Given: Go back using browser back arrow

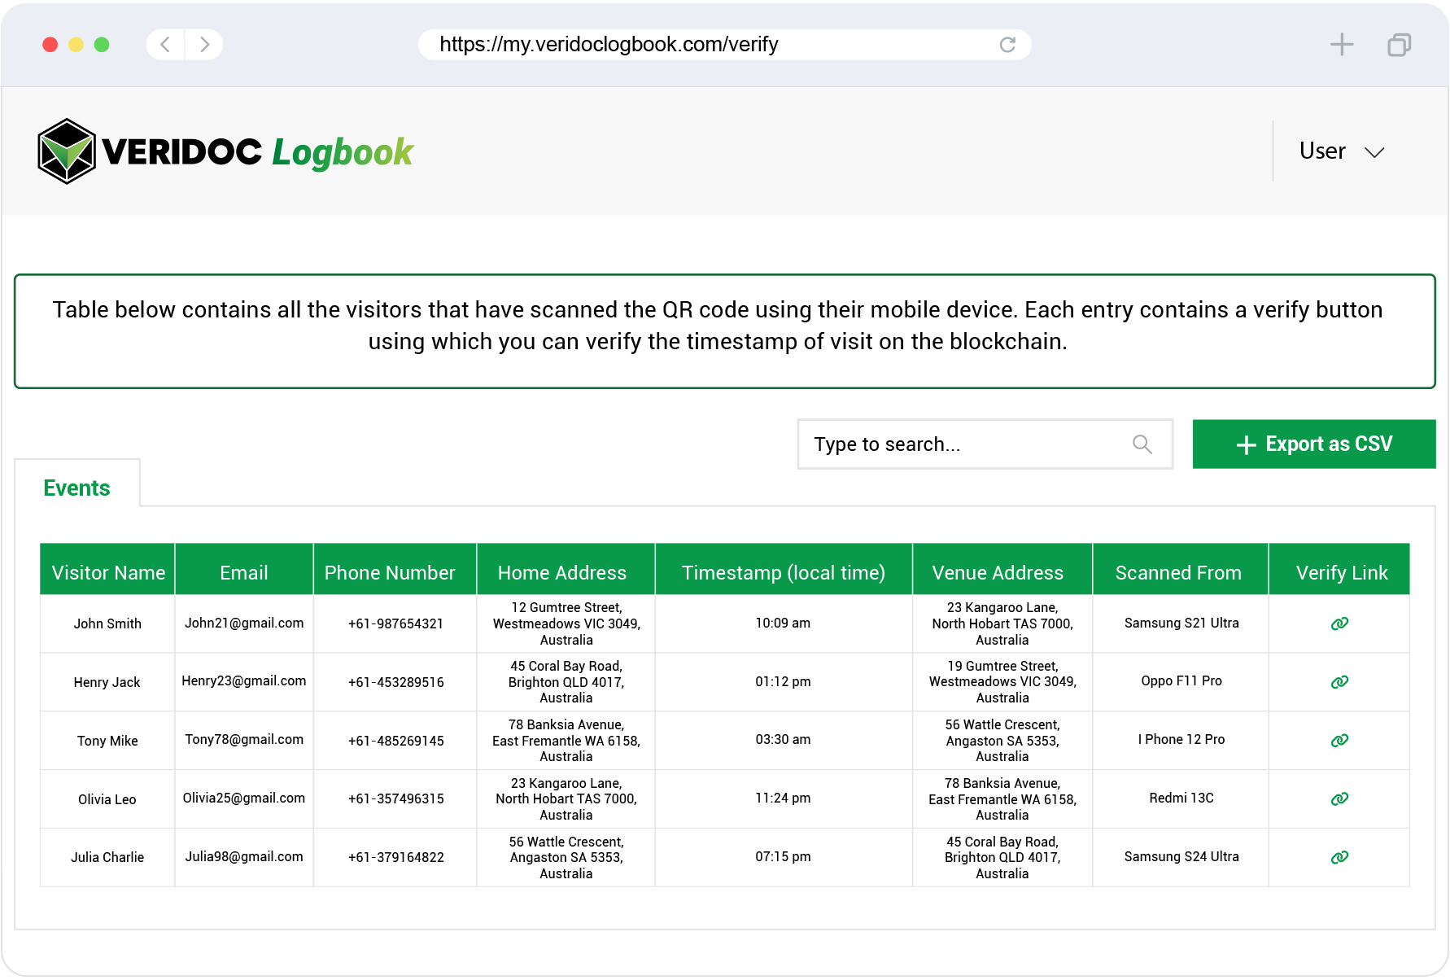Looking at the screenshot, I should [165, 45].
